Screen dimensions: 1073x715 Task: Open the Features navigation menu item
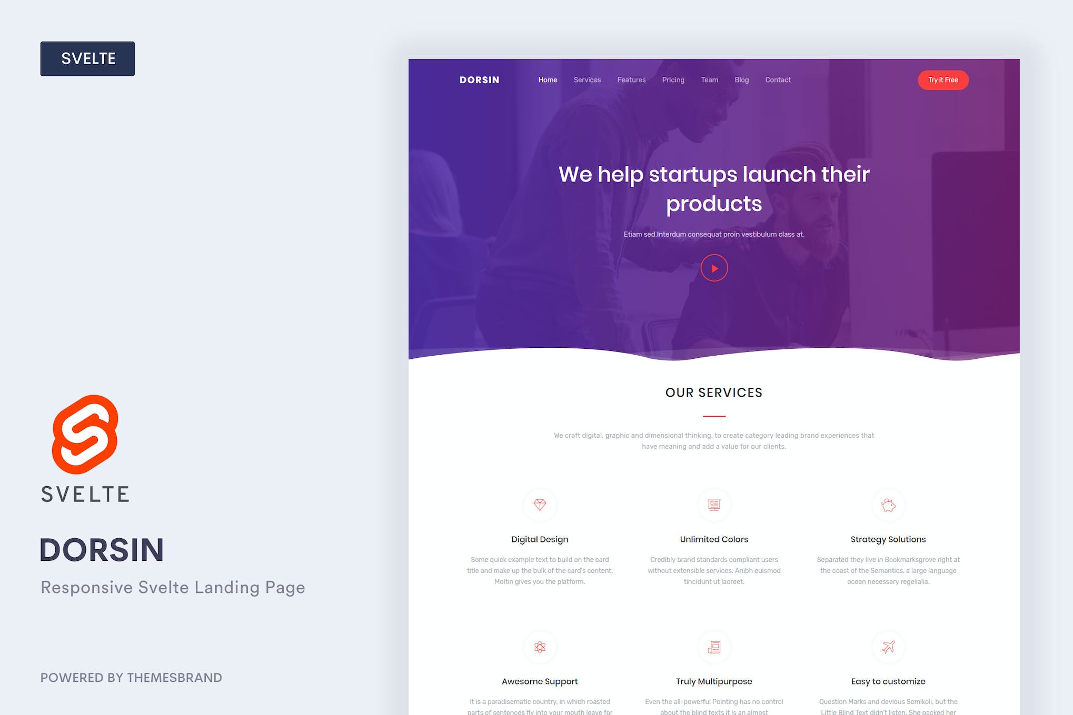pos(631,80)
